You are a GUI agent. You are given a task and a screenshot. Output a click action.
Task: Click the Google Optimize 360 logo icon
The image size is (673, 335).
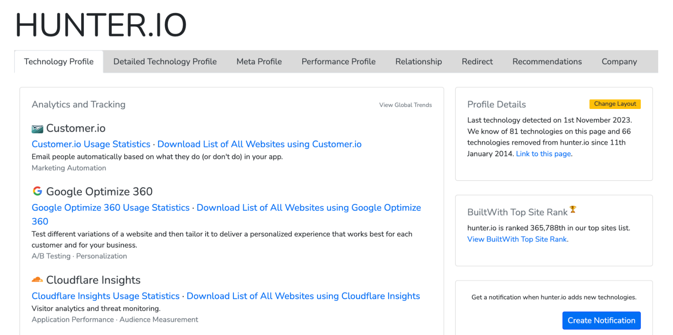point(37,191)
